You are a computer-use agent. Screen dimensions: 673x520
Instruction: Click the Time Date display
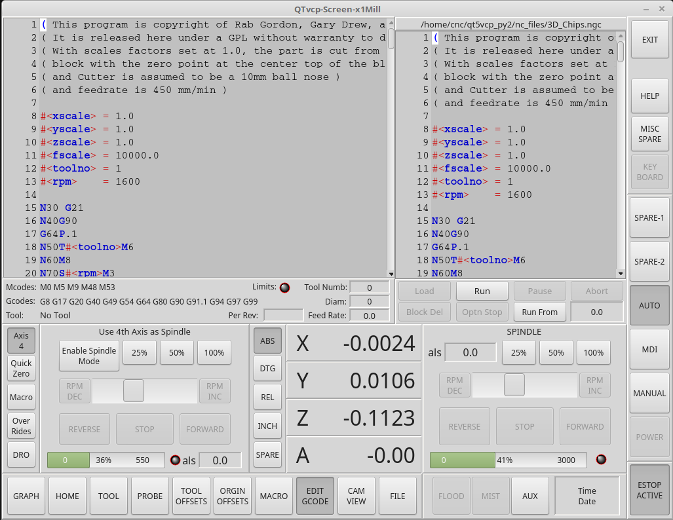[586, 496]
